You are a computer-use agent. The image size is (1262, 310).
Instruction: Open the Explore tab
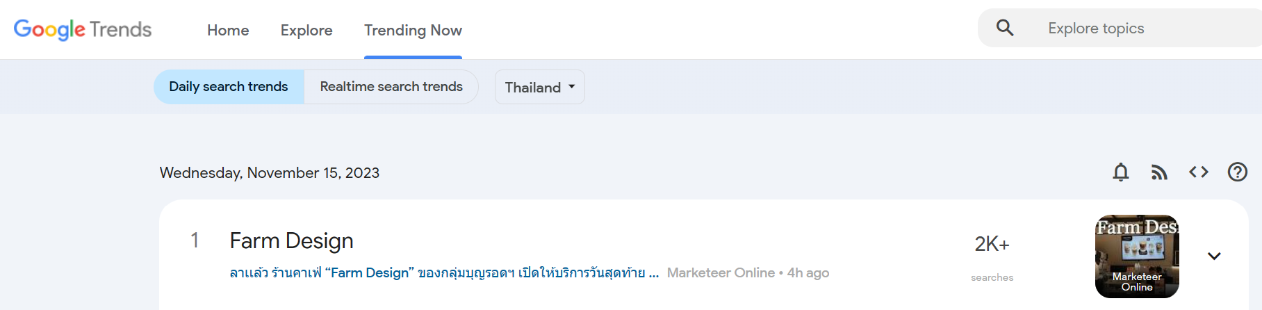[306, 30]
